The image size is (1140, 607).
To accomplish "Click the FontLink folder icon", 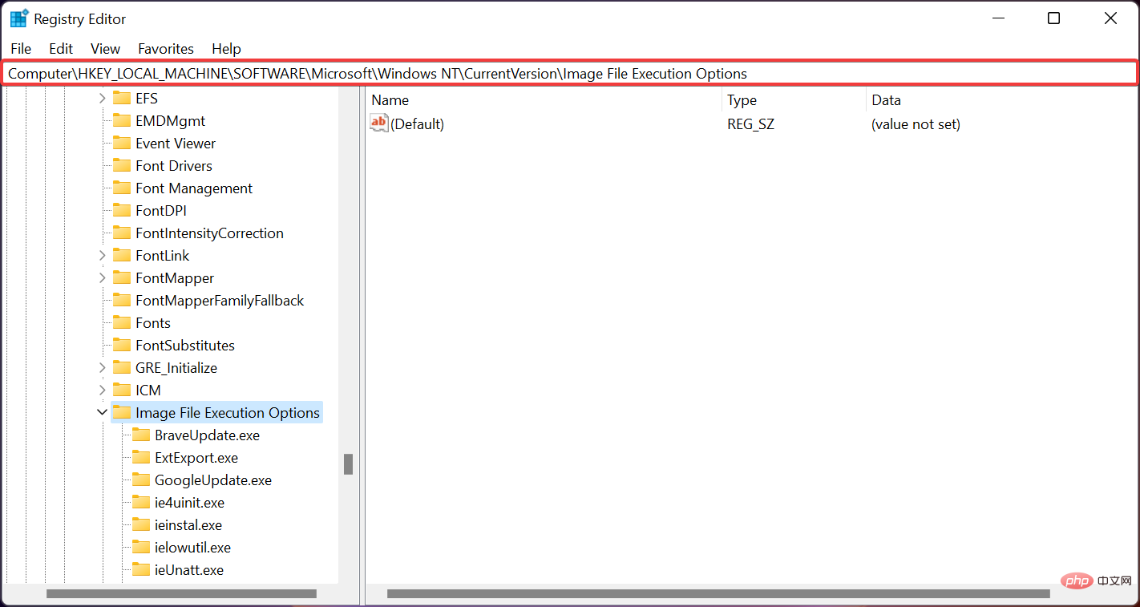I will (x=122, y=255).
